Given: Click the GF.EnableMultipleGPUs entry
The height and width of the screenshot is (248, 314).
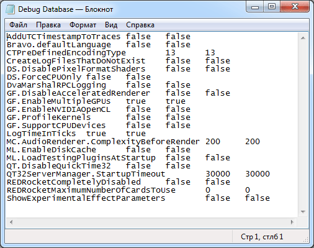Looking at the screenshot, I should pos(59,101).
